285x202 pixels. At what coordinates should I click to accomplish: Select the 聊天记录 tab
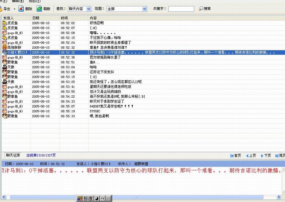coord(13,155)
